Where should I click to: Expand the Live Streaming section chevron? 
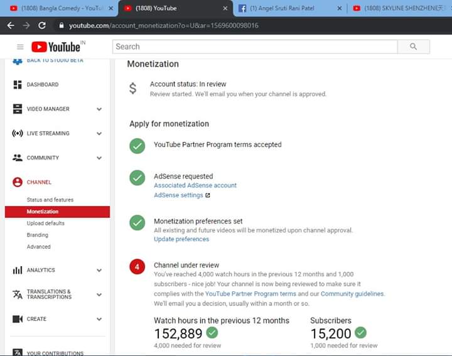click(x=99, y=134)
